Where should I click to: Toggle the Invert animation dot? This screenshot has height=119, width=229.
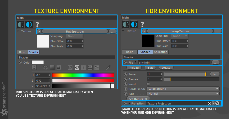pos(126,84)
